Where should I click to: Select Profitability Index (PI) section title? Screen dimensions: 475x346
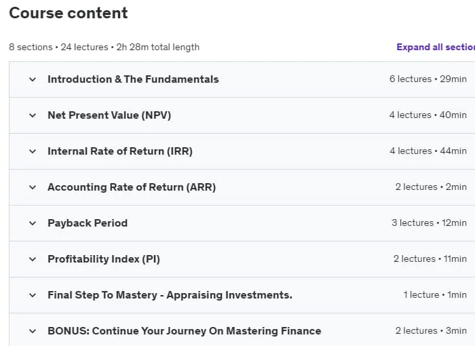104,259
